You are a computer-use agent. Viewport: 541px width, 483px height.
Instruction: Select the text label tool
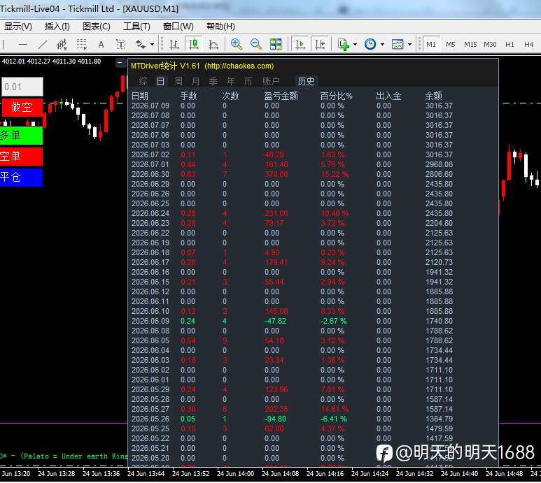click(121, 45)
